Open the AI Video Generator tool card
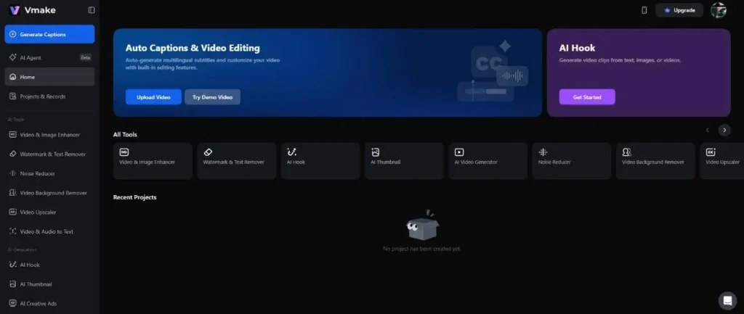The height and width of the screenshot is (314, 744). (488, 160)
